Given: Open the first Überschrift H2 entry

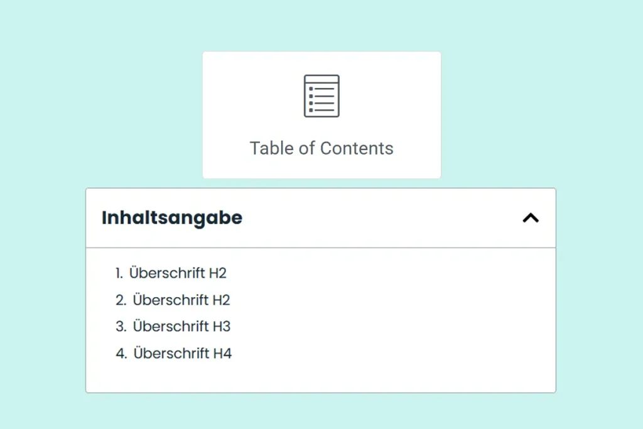Looking at the screenshot, I should click(179, 273).
